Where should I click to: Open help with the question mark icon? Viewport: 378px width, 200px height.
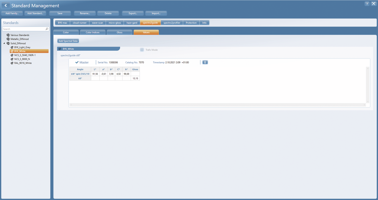[x=367, y=4]
